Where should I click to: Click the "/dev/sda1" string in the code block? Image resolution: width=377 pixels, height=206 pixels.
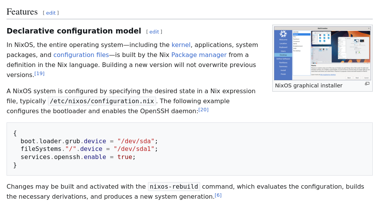tap(134, 149)
